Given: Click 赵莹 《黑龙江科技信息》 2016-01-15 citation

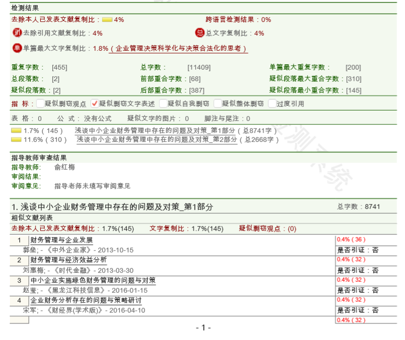Looking at the screenshot, I should click(85, 290).
